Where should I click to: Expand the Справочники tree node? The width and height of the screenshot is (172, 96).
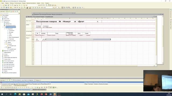pos(1,20)
